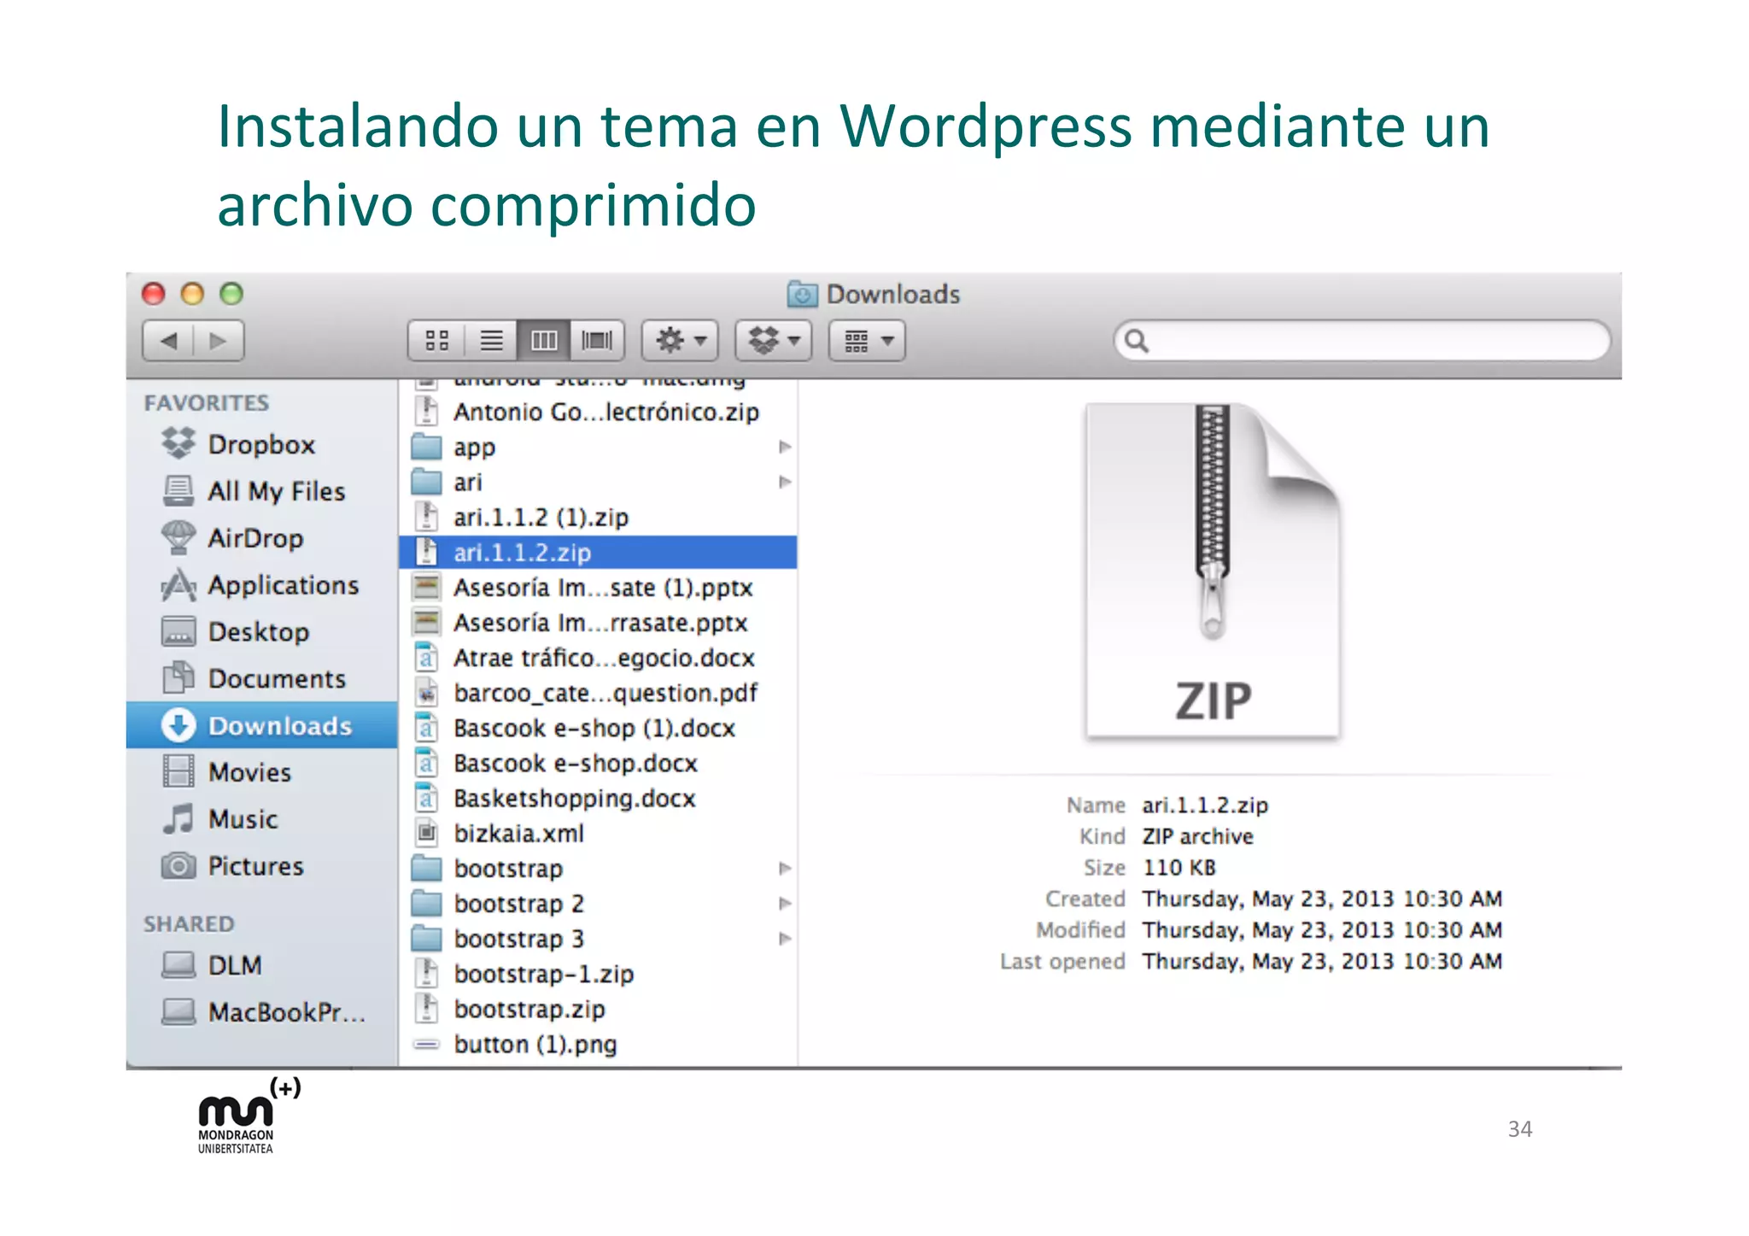
Task: Select Bascook e-shop (1).docx
Action: 598,728
